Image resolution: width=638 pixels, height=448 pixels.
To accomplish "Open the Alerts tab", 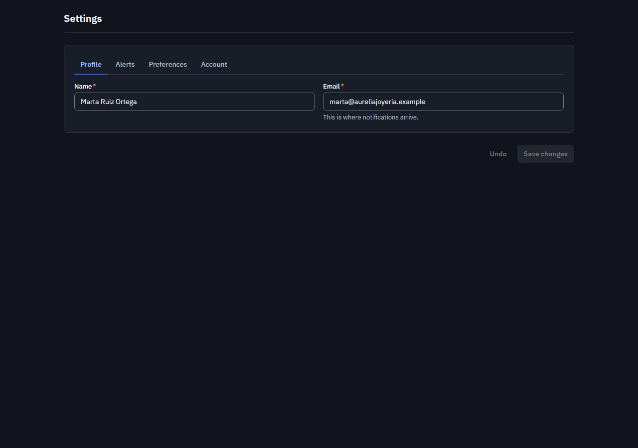I will [x=125, y=64].
